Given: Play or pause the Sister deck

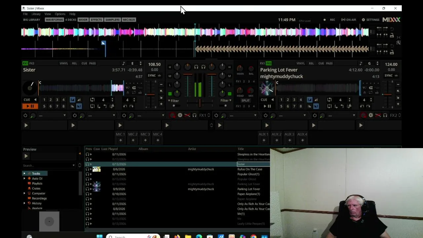Looking at the screenshot, I should tap(30, 106).
